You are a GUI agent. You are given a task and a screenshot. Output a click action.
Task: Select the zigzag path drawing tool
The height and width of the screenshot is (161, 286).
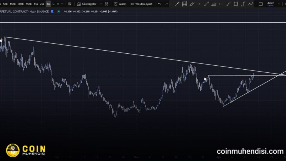[251, 4]
